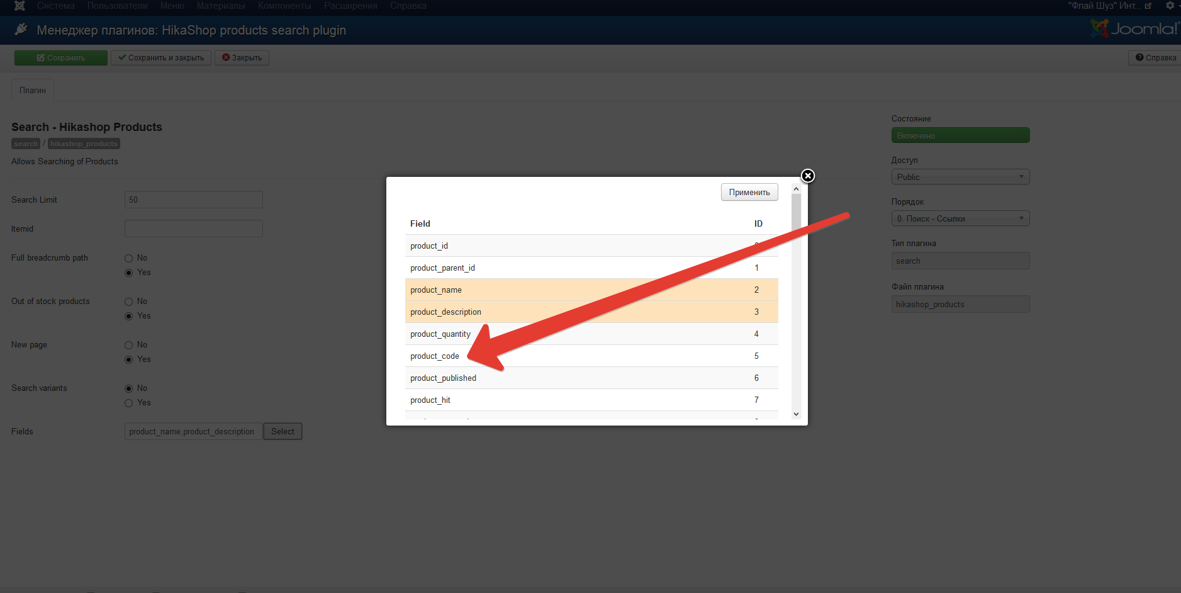Select the product_id row
Image resolution: width=1181 pixels, height=593 pixels.
(x=591, y=246)
